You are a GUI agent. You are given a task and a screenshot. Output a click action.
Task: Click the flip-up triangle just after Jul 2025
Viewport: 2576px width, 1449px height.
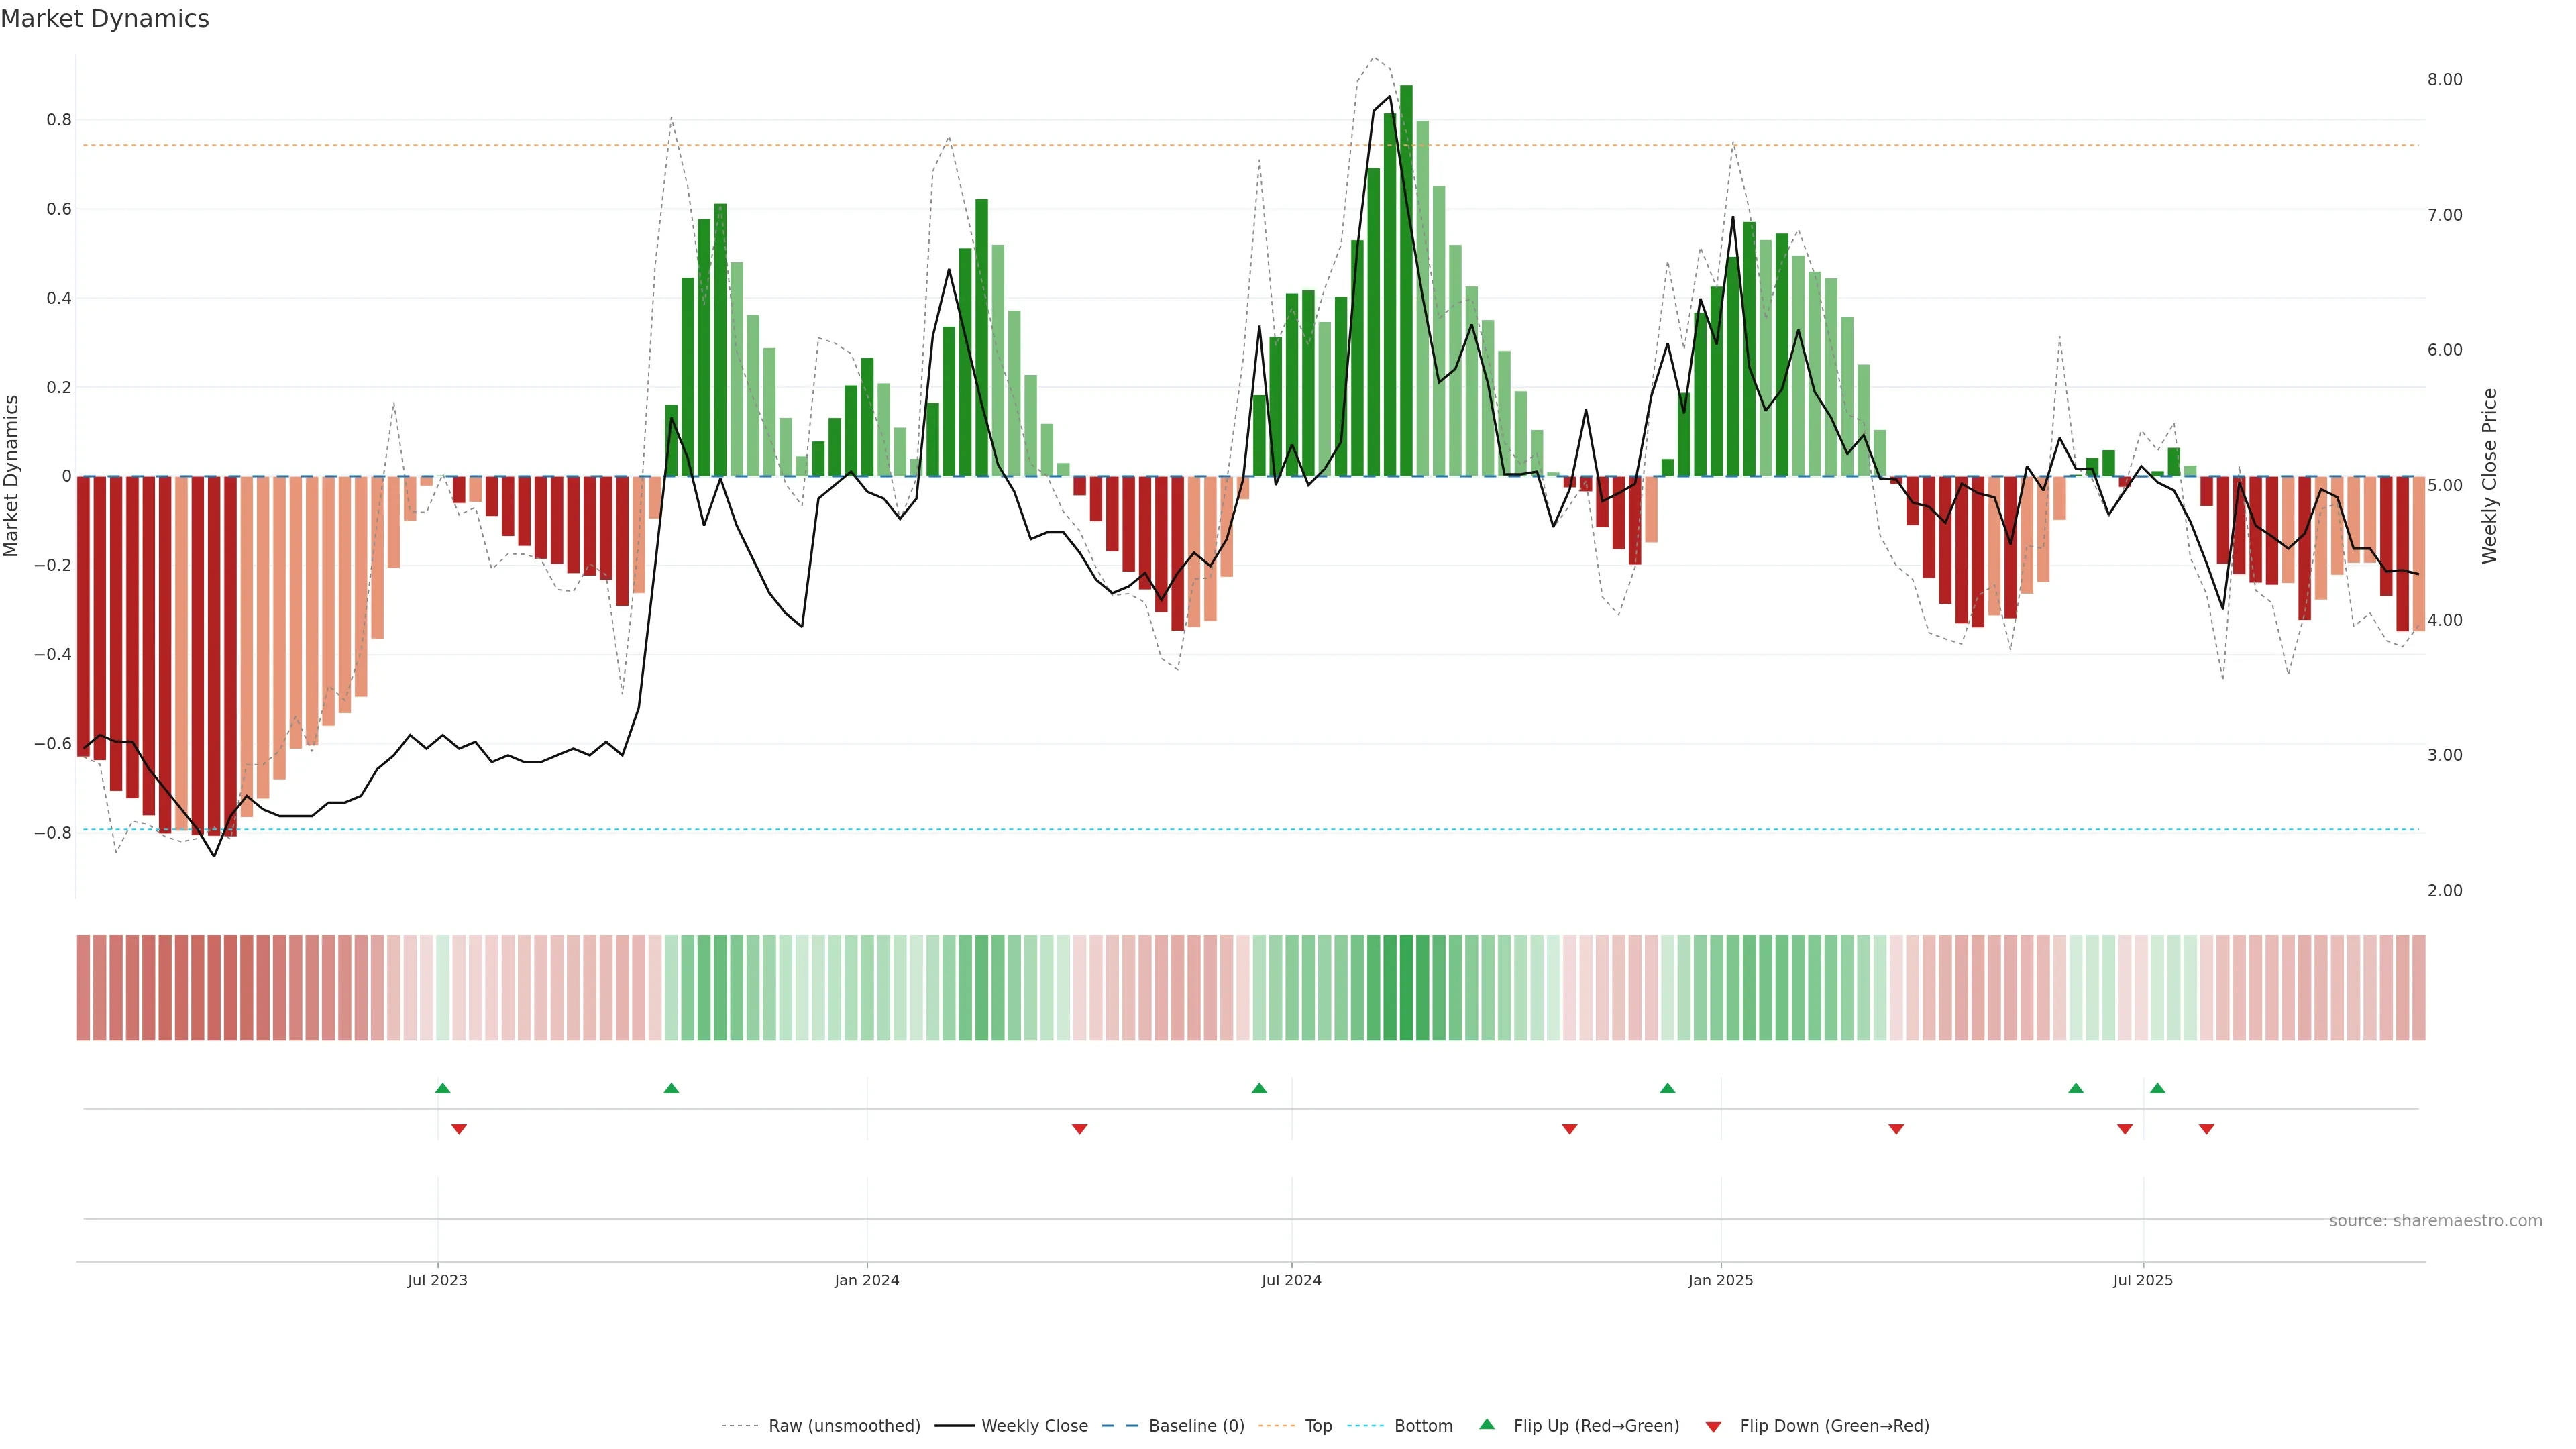coord(2158,1088)
